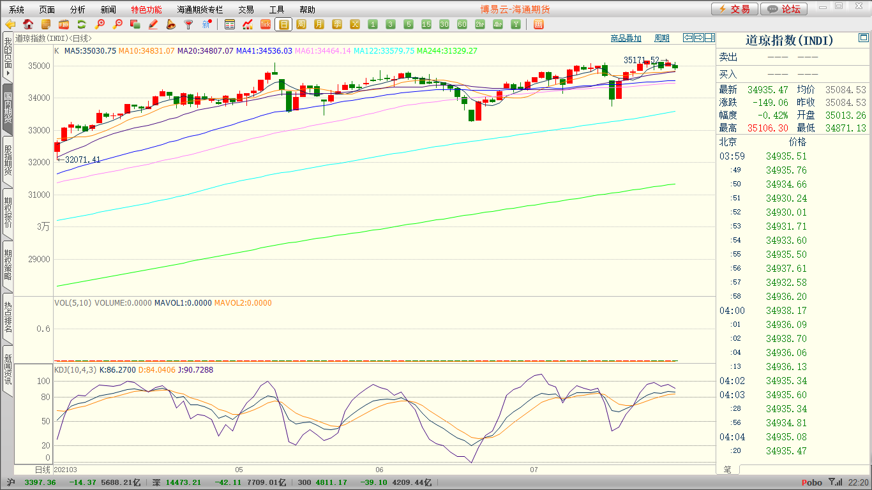Toggle the side panel layout icon
The width and height of the screenshot is (872, 490).
point(709,38)
